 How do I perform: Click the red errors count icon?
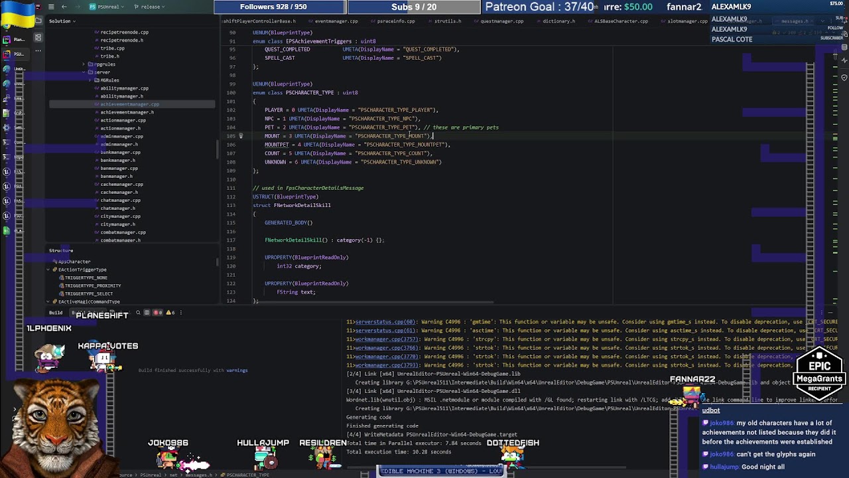pyautogui.click(x=157, y=313)
